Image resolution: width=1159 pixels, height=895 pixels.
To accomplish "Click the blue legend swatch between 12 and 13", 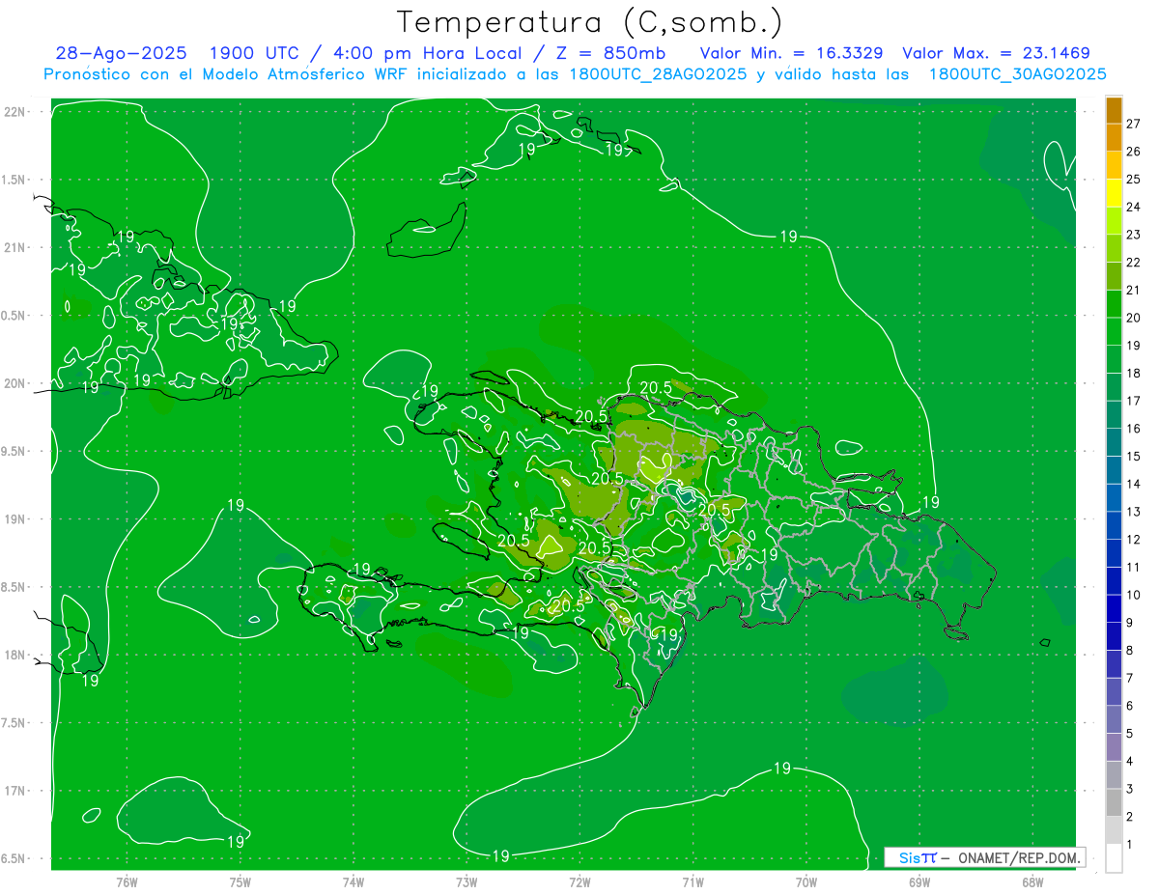I will [1114, 526].
